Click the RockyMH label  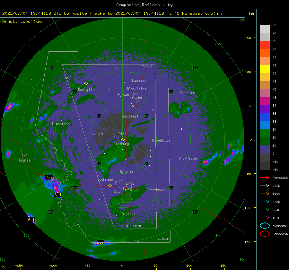(85, 90)
